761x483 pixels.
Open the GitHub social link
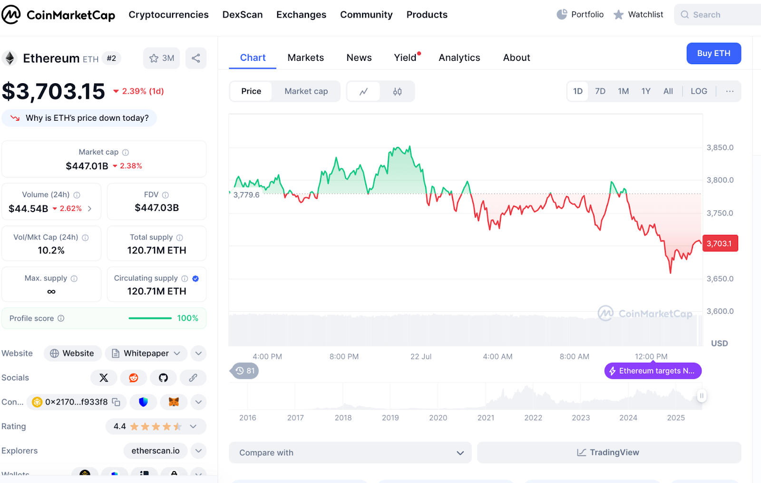[163, 378]
